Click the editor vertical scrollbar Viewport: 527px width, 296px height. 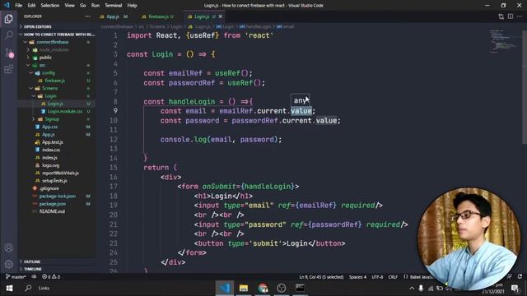pyautogui.click(x=525, y=87)
